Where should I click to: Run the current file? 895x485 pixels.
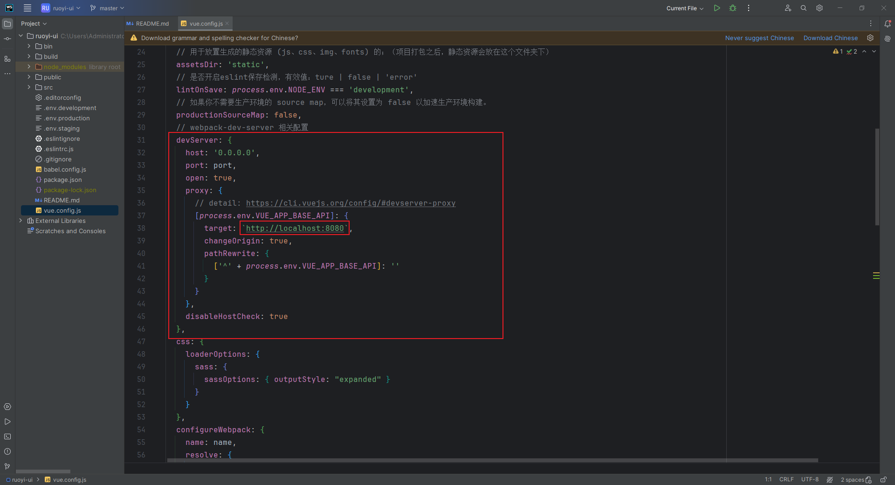[717, 8]
